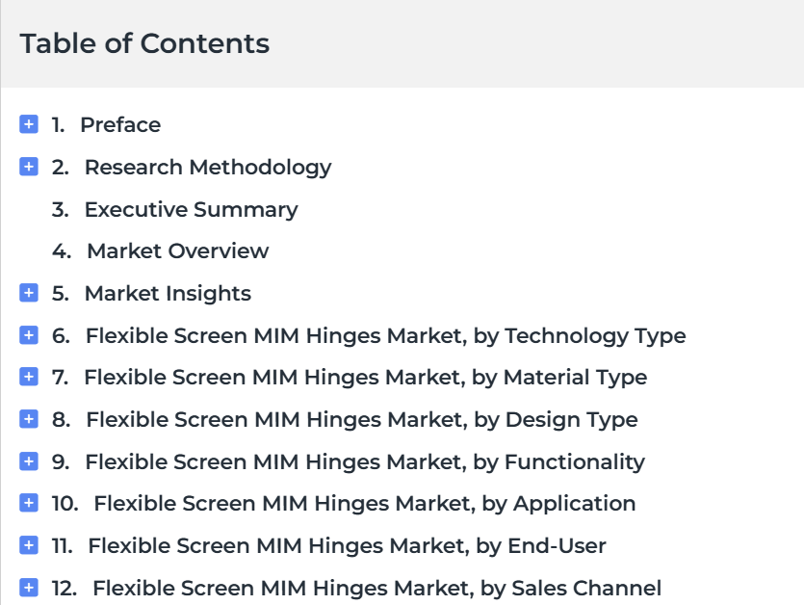Expand the by Technology Type plus icon
804x605 pixels.
[29, 335]
